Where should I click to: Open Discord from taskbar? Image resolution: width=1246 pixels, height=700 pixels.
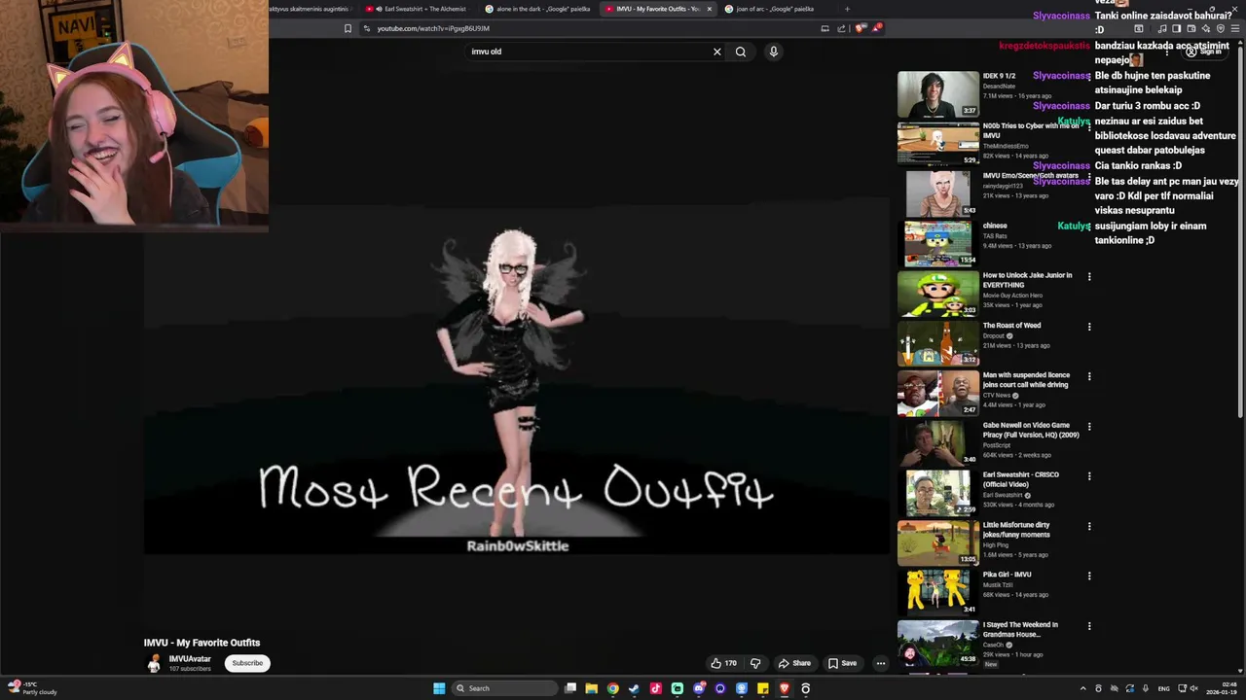pos(699,688)
